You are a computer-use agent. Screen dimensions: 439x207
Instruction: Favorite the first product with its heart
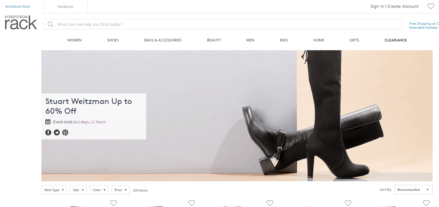click(113, 203)
